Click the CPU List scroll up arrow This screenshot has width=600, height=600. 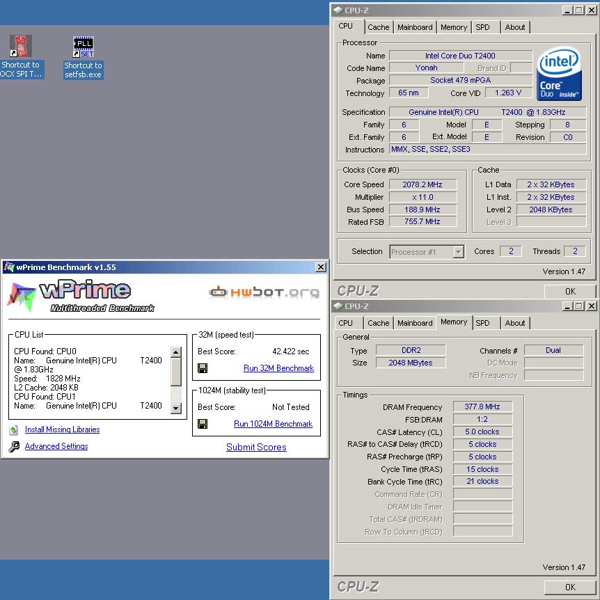coord(175,352)
